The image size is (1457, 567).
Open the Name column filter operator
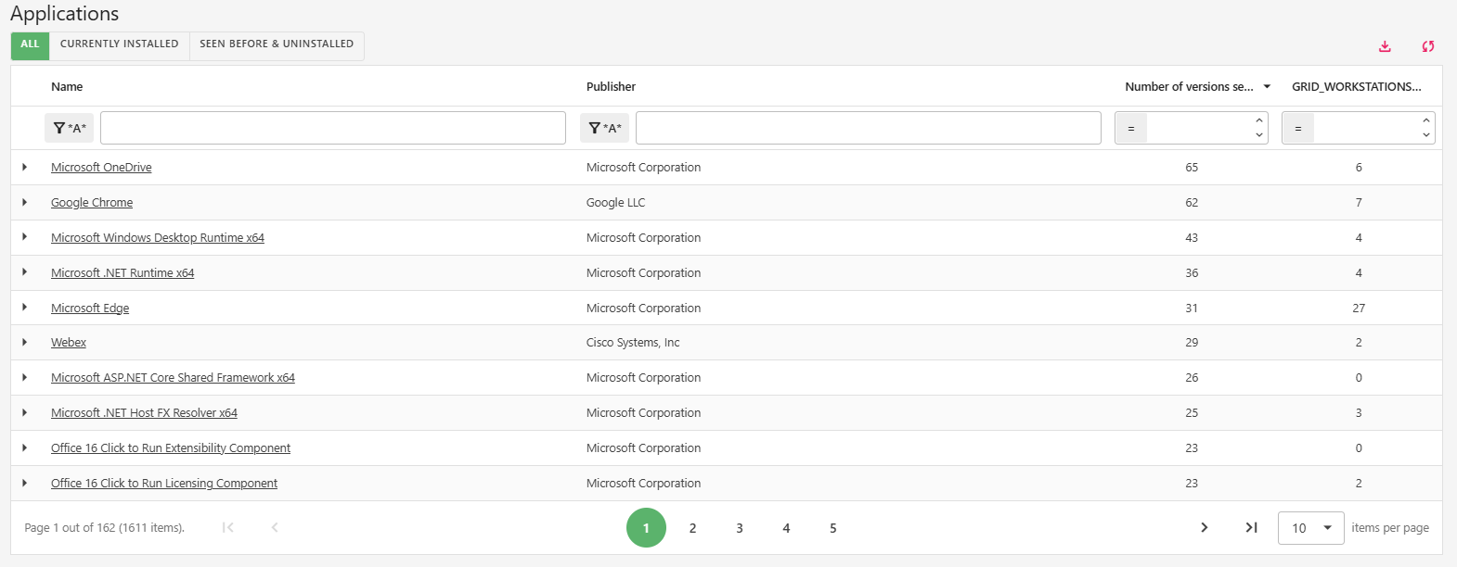[69, 128]
